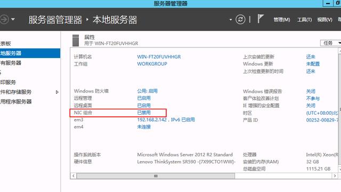Open the 工具(T) menu

(x=304, y=20)
